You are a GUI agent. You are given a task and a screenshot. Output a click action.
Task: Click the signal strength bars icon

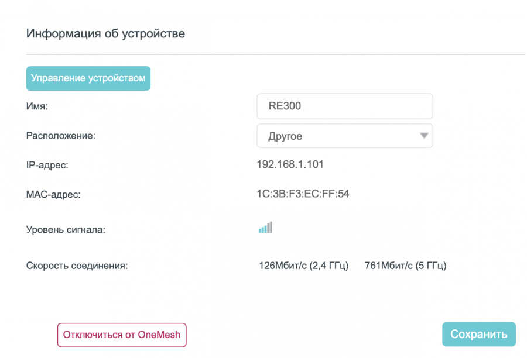point(265,228)
